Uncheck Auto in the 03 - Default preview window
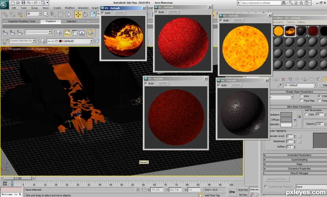Viewport: 327px width, 197px height. 103,13
